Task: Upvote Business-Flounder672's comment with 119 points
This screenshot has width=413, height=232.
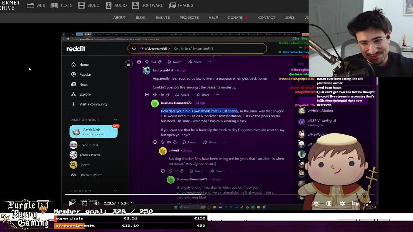Action: point(163,142)
